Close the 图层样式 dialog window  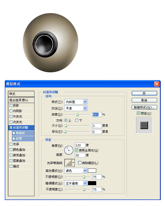[x=157, y=84]
